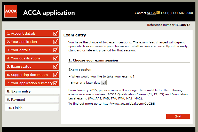Click the 'Exam session' subheading
The height and width of the screenshot is (132, 198).
point(80,69)
